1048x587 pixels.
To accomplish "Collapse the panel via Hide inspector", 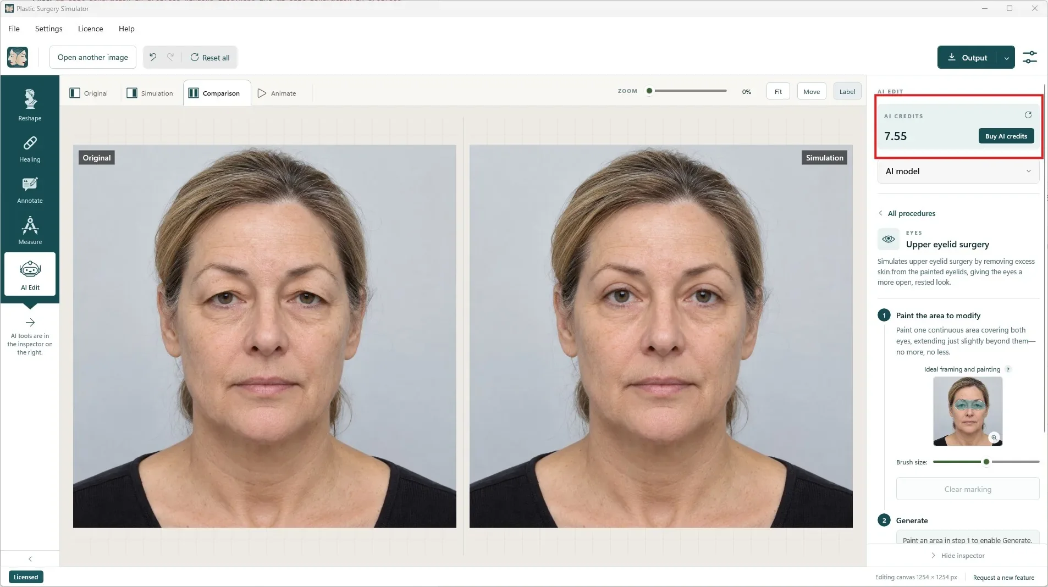I will point(957,556).
